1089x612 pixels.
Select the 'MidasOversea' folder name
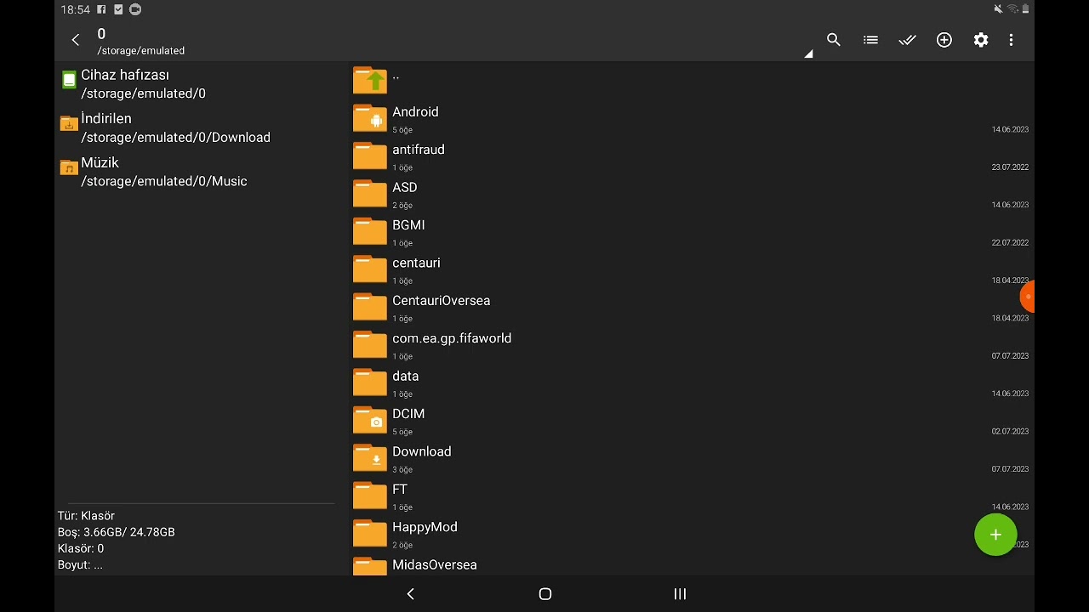click(435, 564)
